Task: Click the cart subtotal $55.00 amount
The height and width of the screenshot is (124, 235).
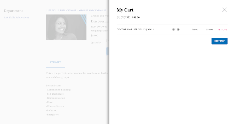Action: pyautogui.click(x=136, y=18)
